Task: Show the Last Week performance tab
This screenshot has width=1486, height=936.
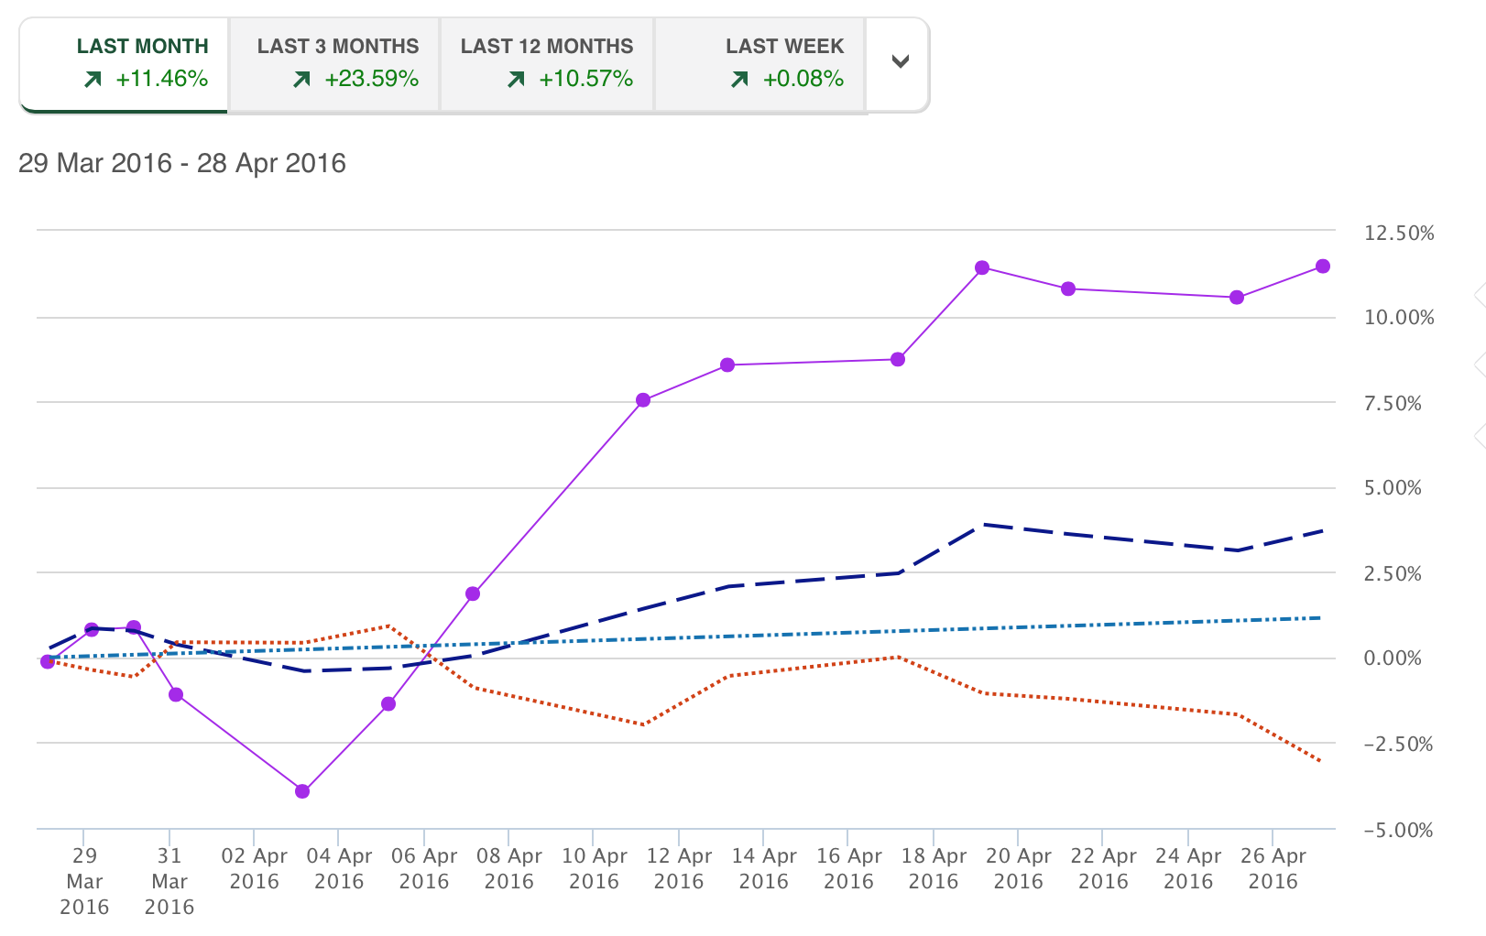Action: click(760, 62)
